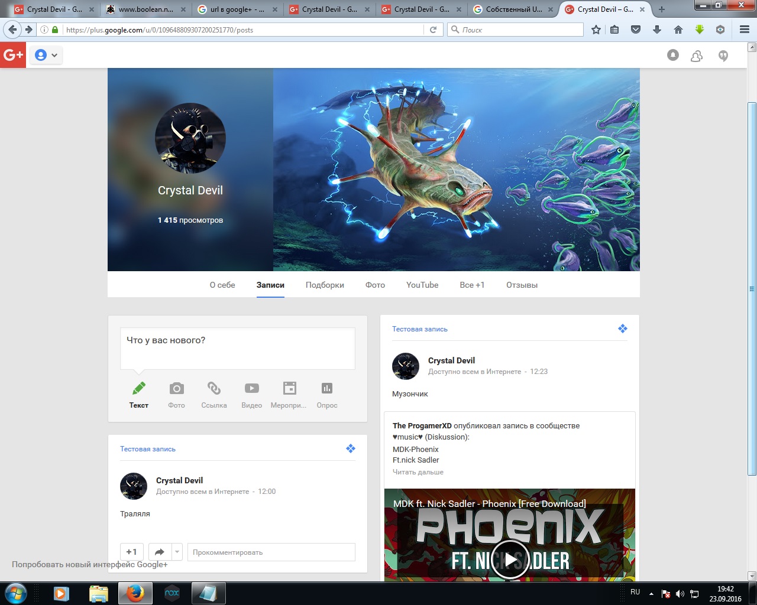757x605 pixels.
Task: Pick the Event calendar icon
Action: (x=289, y=389)
